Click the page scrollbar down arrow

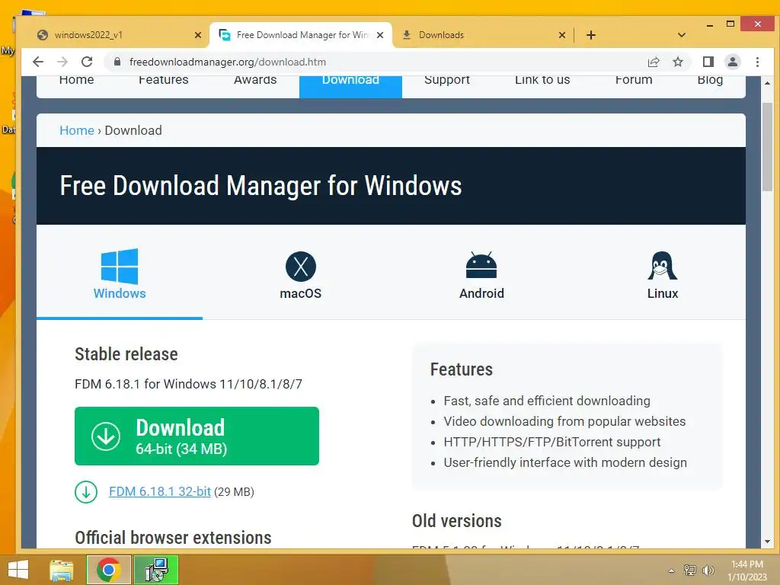coord(767,542)
